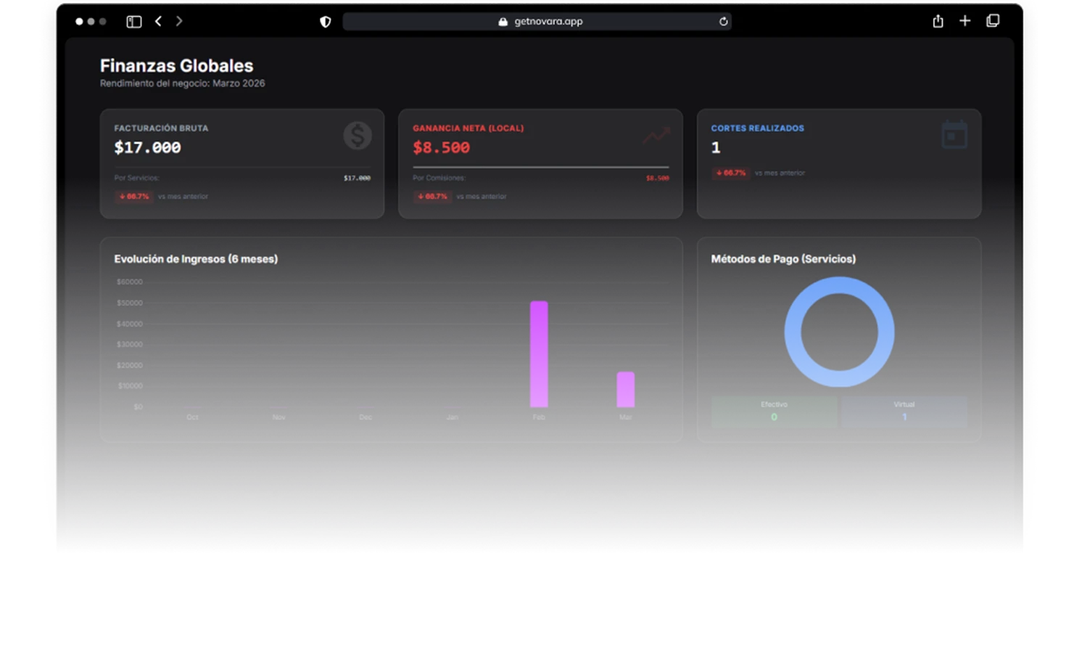Viewport: 1074px width, 651px height.
Task: Open the privacy shield icon
Action: 326,22
